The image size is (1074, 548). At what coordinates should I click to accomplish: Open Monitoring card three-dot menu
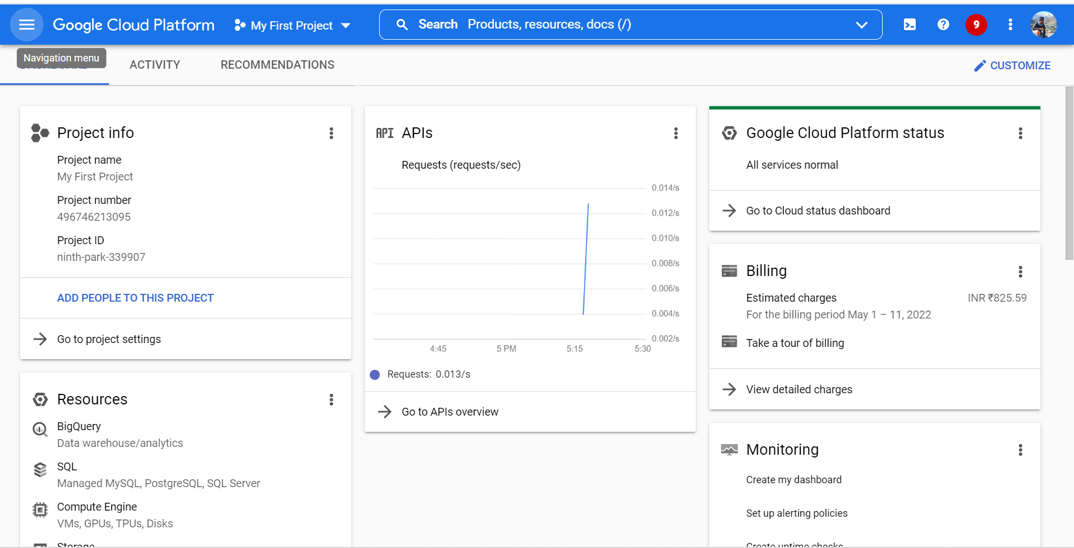click(1020, 450)
